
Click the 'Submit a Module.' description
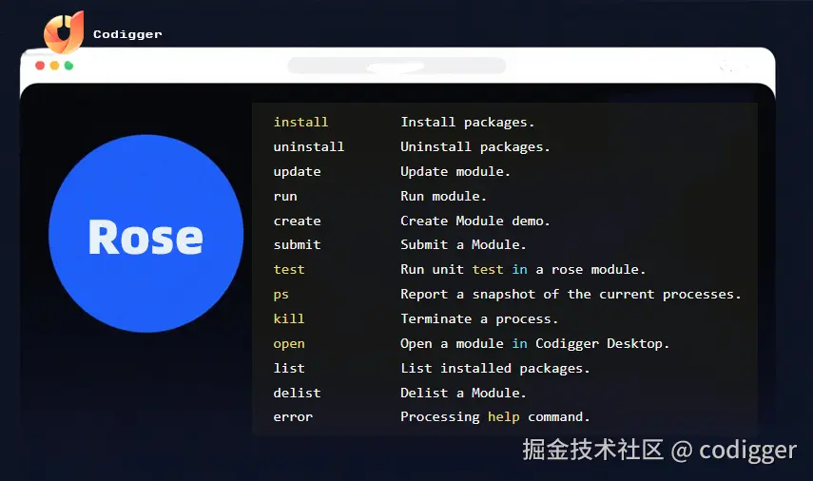pos(463,244)
